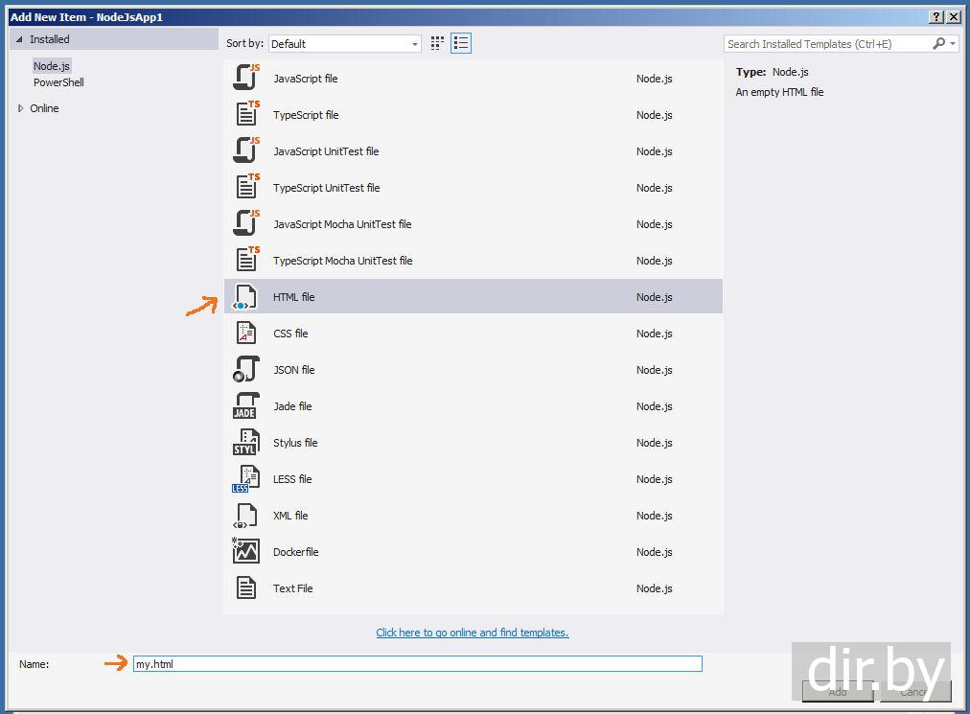The image size is (970, 714).
Task: Pick the XML file template icon
Action: [245, 516]
